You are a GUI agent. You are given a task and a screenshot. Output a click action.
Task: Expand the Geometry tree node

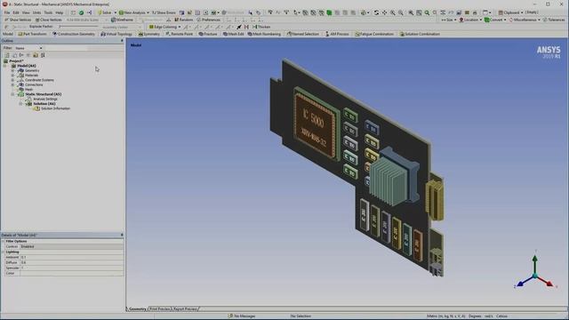[x=12, y=70]
